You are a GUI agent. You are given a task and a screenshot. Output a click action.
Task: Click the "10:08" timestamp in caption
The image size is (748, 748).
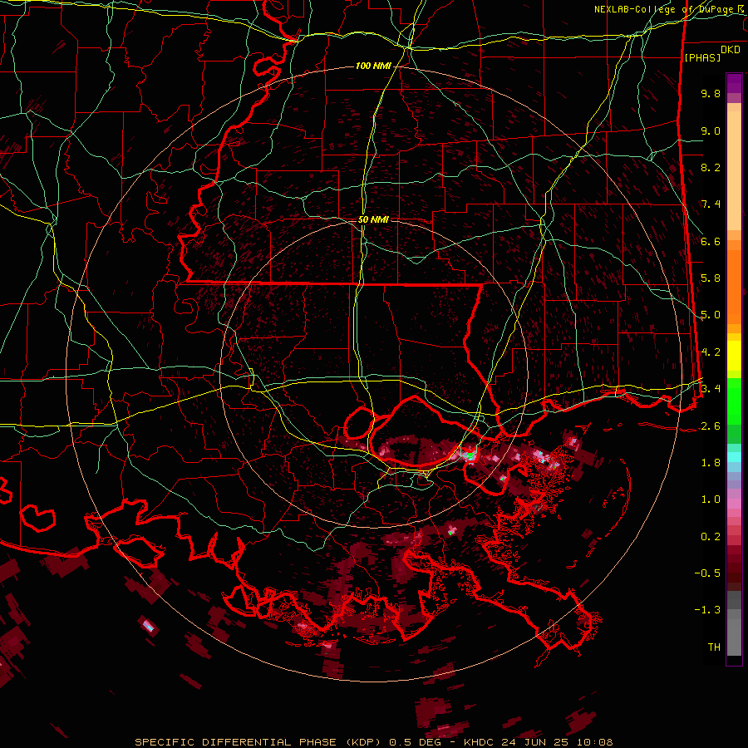[596, 742]
